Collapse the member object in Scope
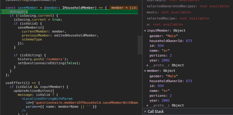 145,71
